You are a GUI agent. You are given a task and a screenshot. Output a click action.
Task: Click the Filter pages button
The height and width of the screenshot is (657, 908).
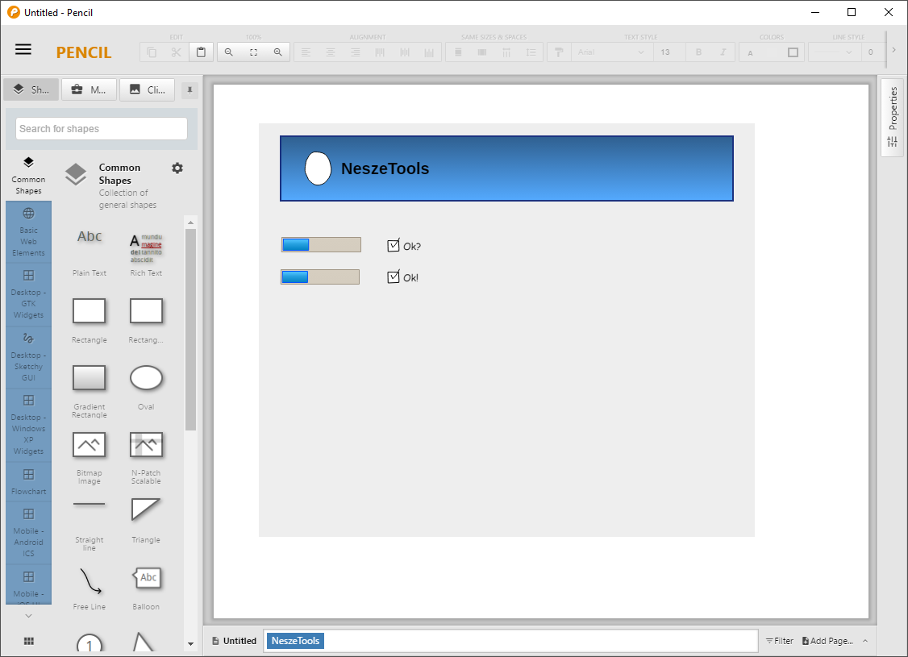pyautogui.click(x=779, y=641)
